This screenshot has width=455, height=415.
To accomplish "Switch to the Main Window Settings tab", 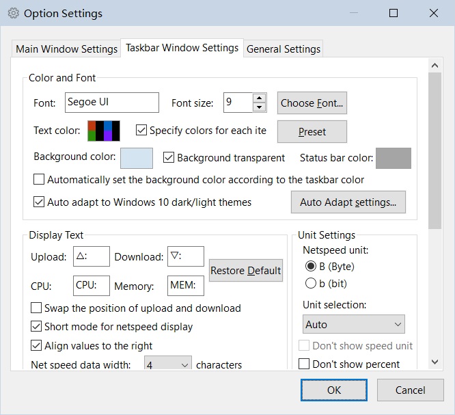I will tap(66, 49).
